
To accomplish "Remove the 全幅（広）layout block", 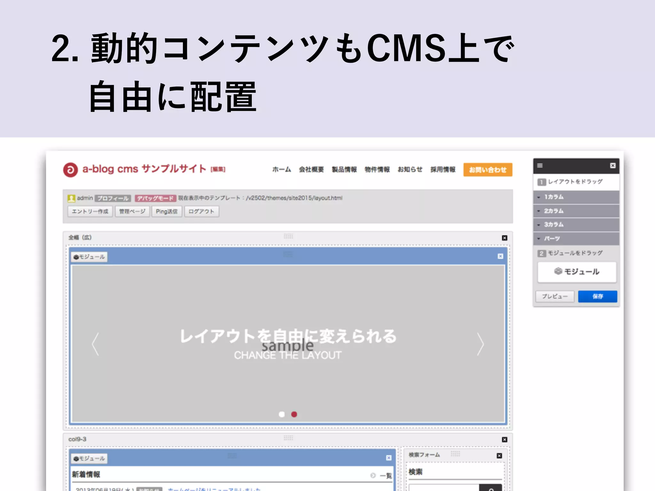I will point(505,238).
